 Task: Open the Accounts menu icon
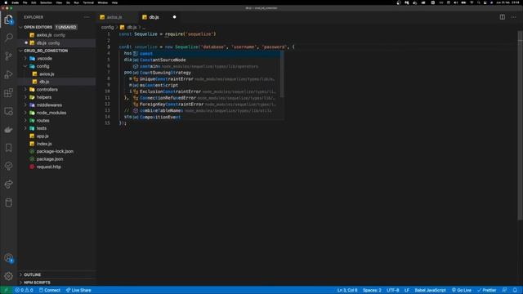coord(9,258)
